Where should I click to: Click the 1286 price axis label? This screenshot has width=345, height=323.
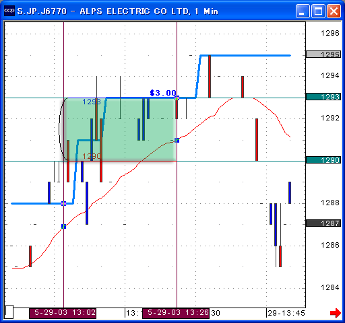330,245
